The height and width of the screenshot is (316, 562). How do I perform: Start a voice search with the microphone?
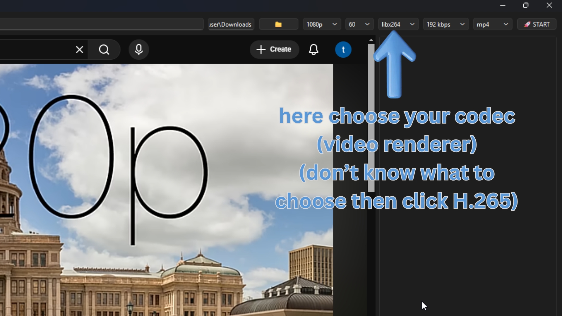(138, 49)
